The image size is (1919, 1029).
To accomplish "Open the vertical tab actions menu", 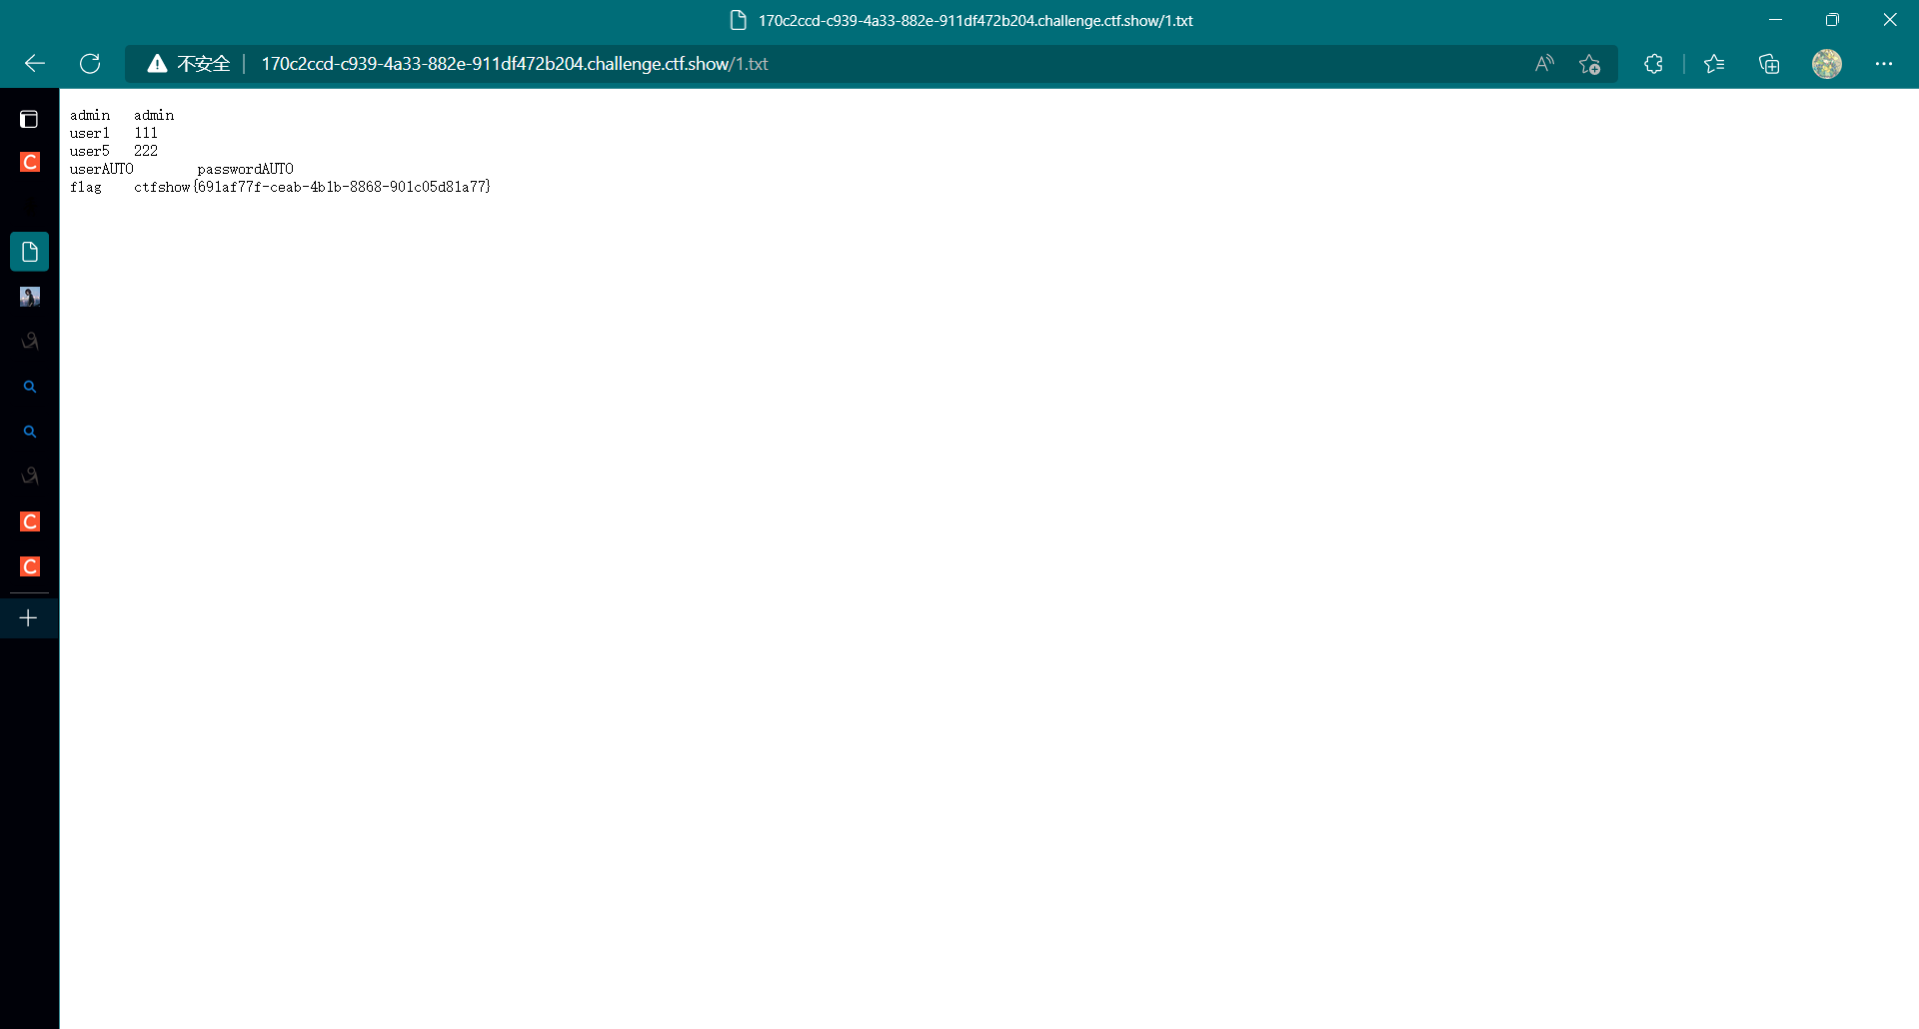I will click(29, 120).
